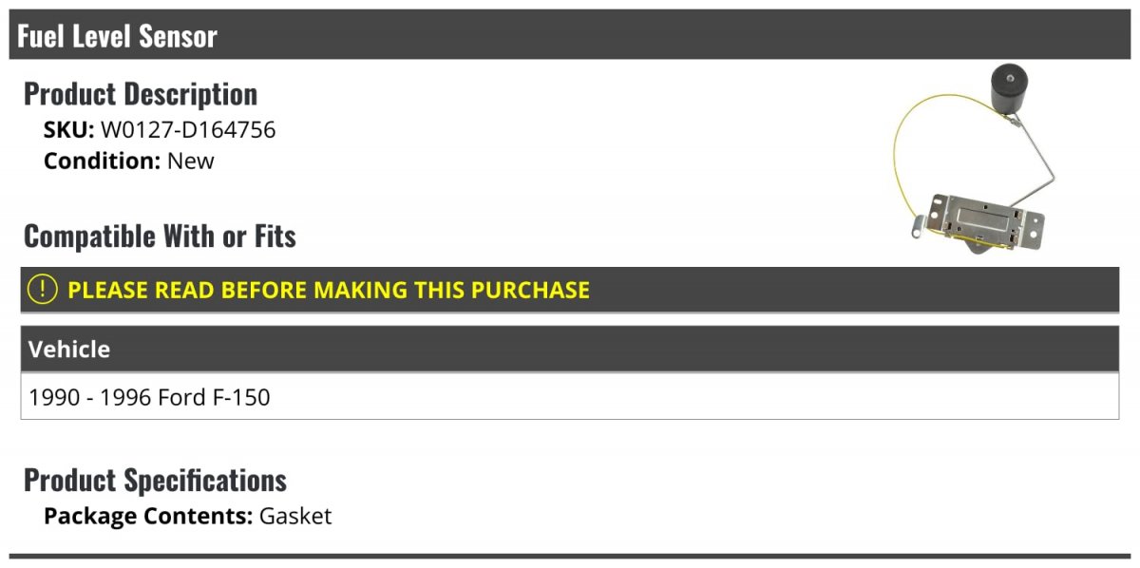This screenshot has height=568, width=1140.
Task: Click the Package Contents: Gasket line
Action: pyautogui.click(x=188, y=517)
